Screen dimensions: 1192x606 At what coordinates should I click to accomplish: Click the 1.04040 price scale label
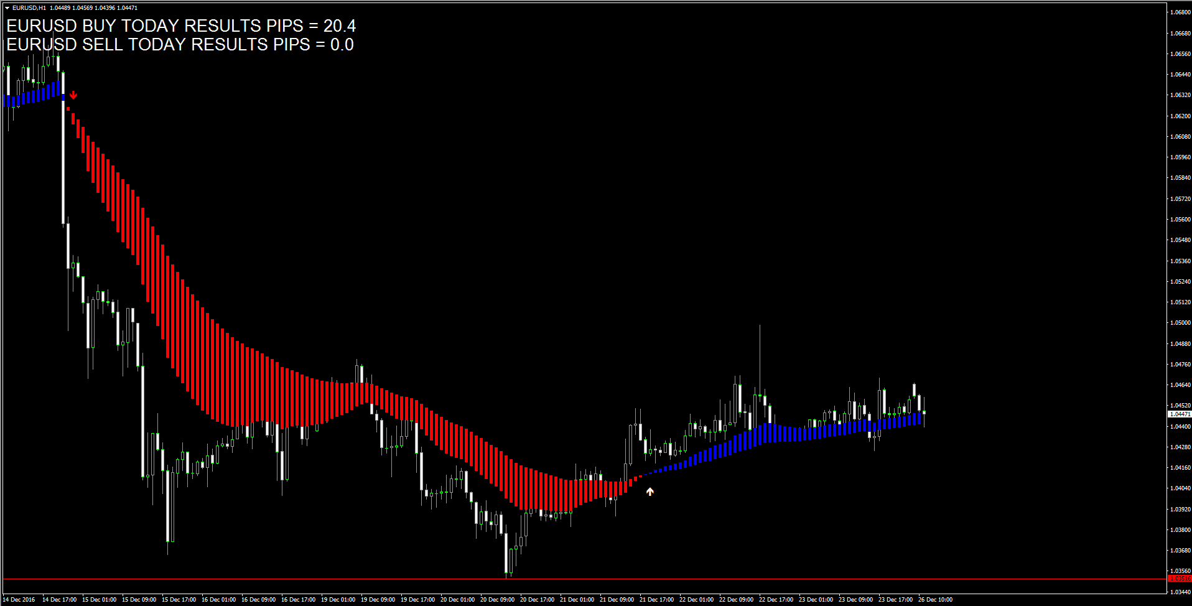[x=1180, y=488]
